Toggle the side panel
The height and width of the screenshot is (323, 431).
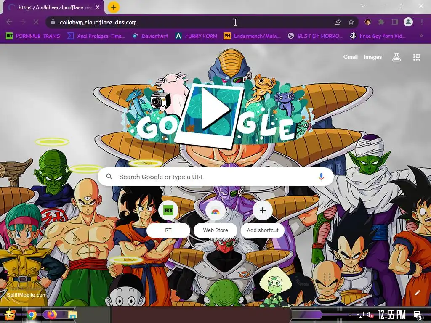(395, 22)
